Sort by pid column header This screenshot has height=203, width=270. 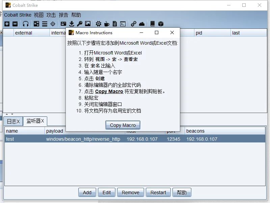(212, 33)
